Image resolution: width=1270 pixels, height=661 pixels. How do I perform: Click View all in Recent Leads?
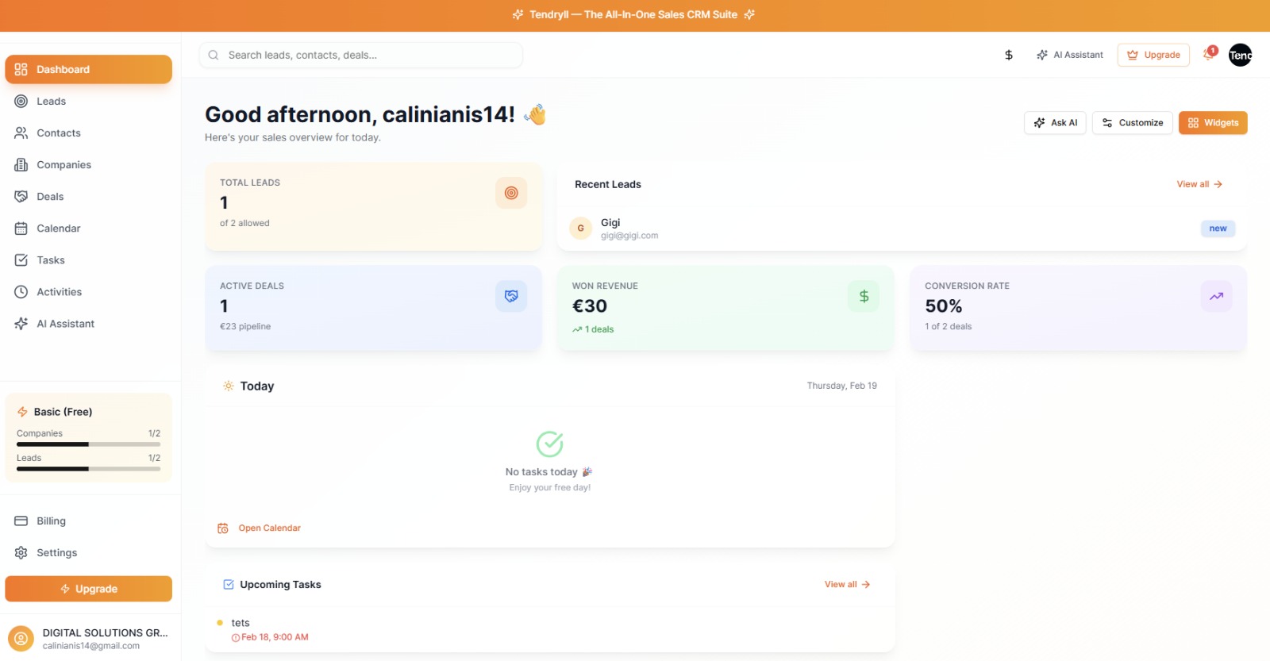(1199, 184)
